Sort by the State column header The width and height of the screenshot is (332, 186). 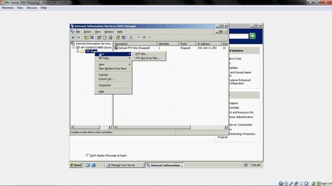pyautogui.click(x=187, y=43)
